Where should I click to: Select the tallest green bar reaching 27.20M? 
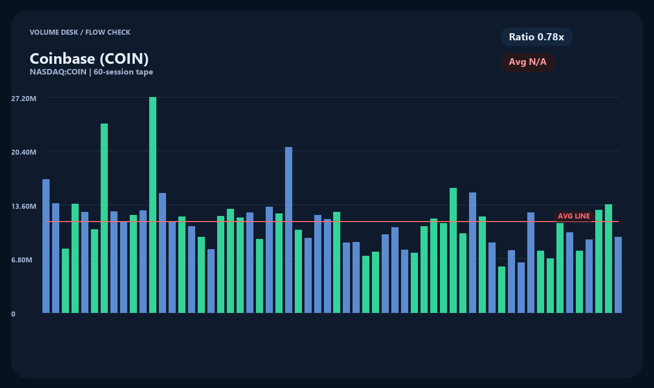[x=153, y=205]
